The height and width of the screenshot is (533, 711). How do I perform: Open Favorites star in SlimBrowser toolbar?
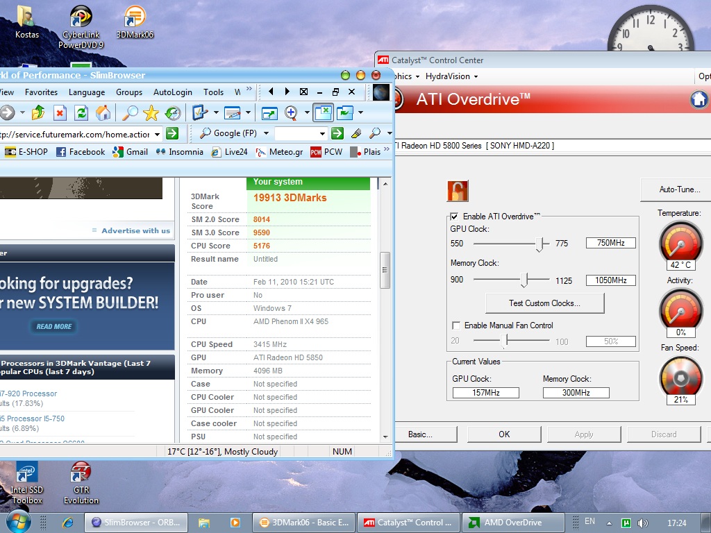151,112
